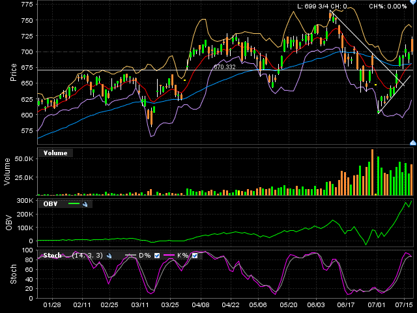Click the blue arrow at chart top-right corner
Viewport: 417px width, 313px height.
point(412,3)
